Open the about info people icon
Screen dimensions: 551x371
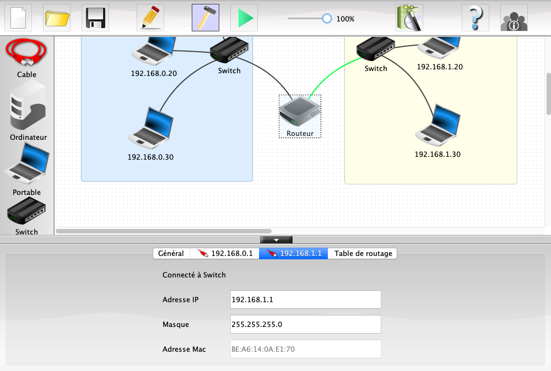(514, 18)
